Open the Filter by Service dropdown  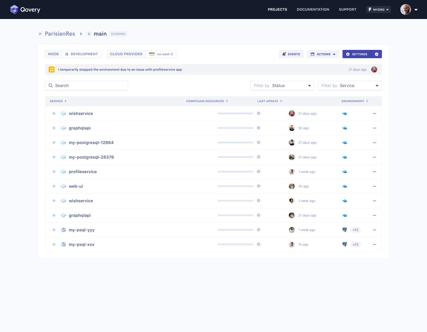(x=350, y=86)
